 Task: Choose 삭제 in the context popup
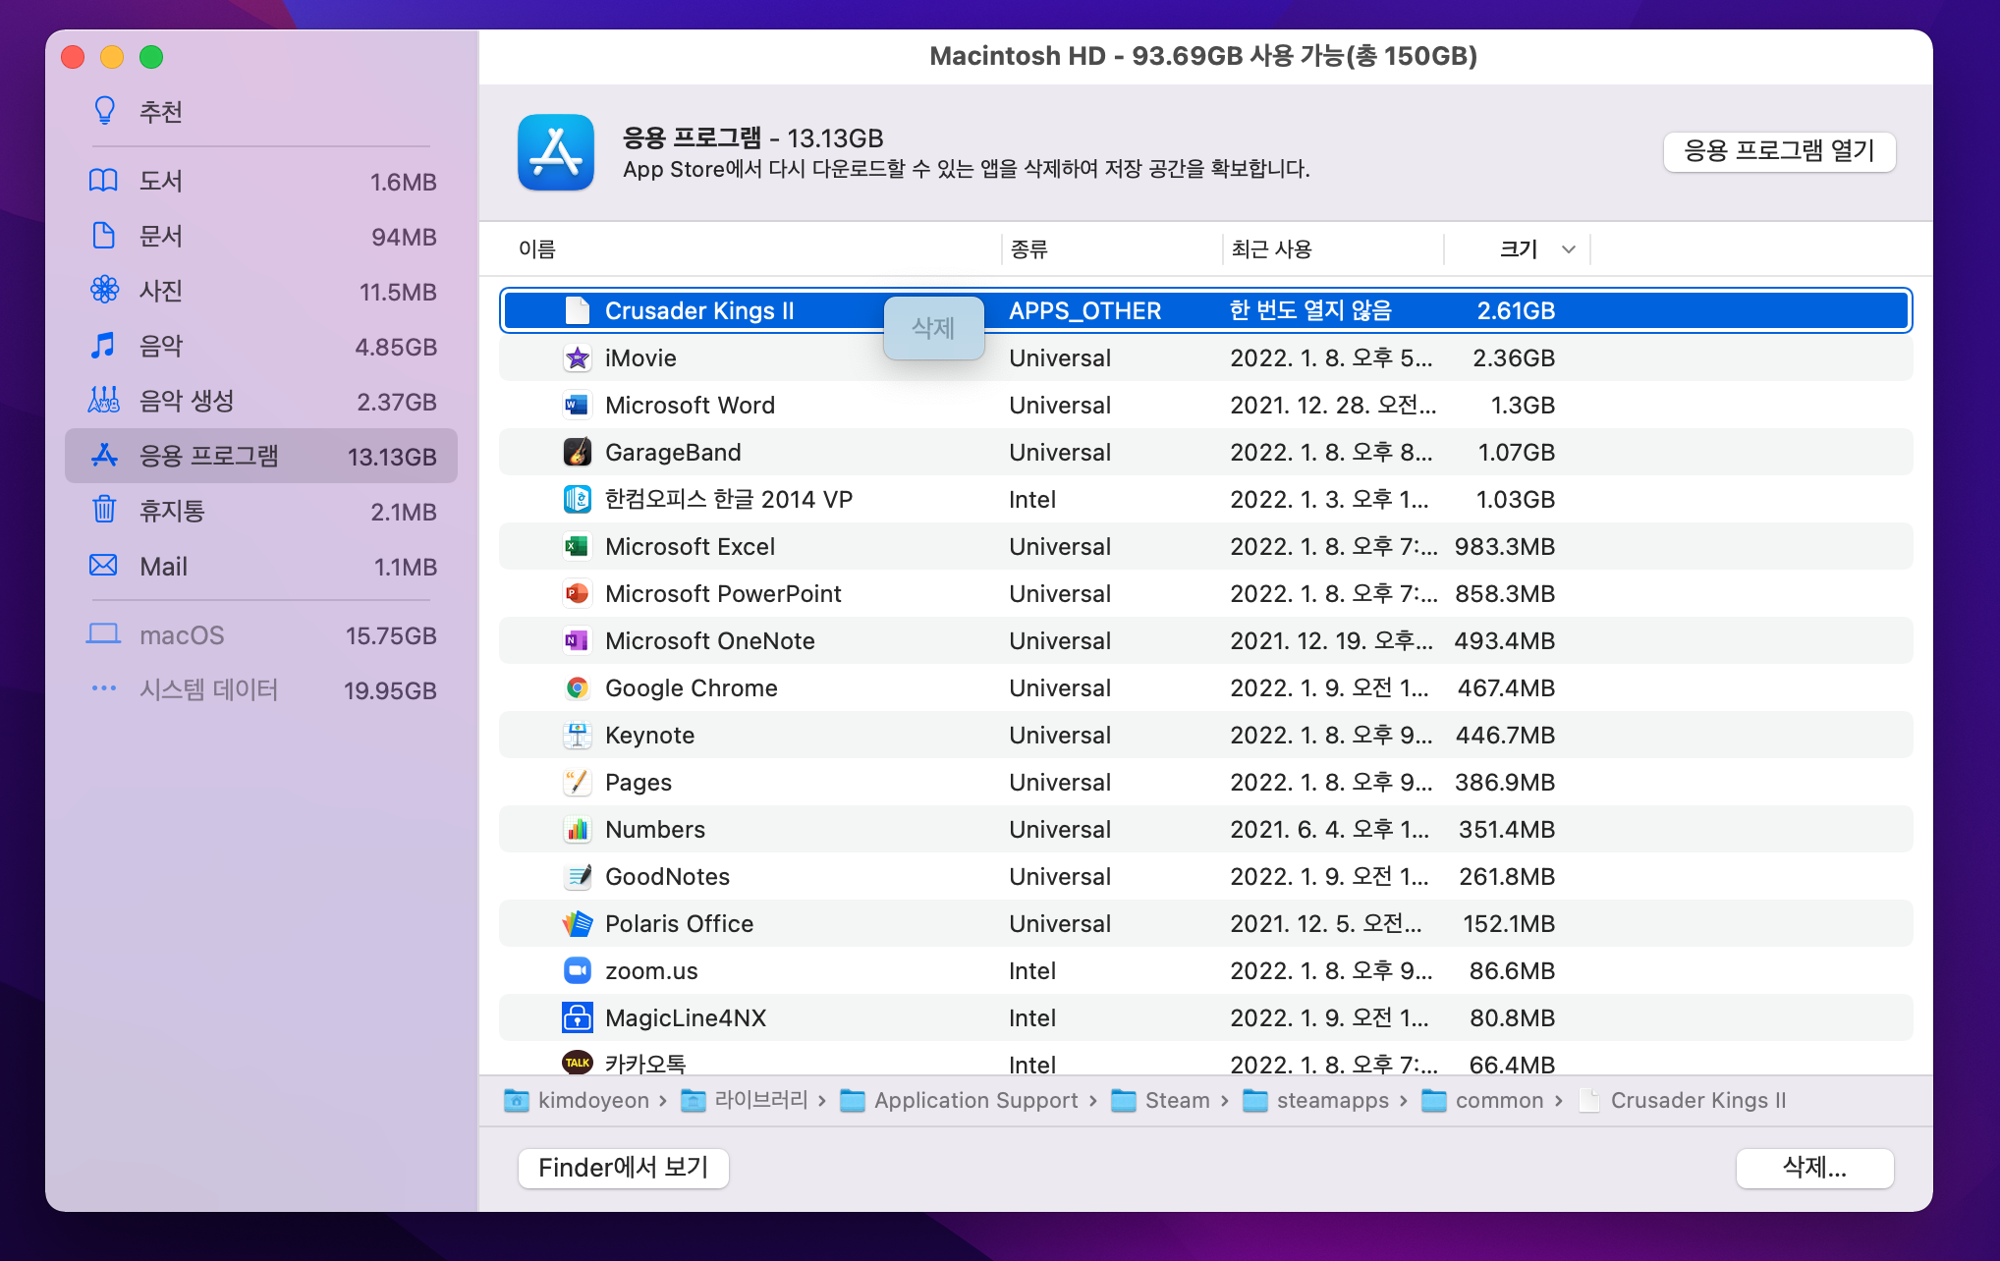point(933,328)
